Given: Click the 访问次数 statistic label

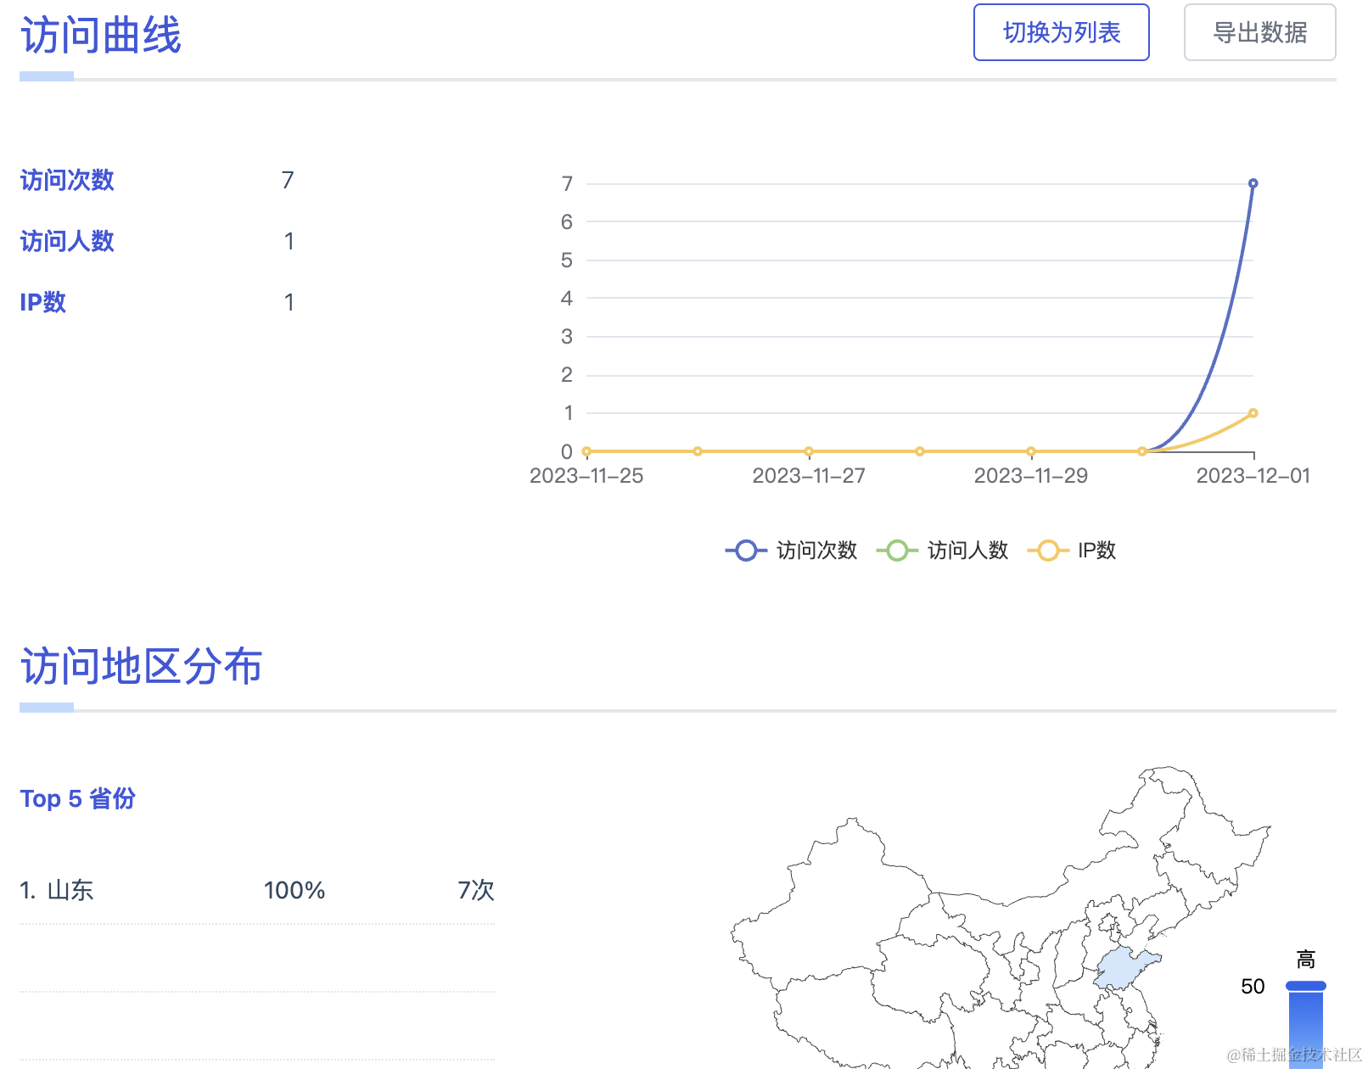Looking at the screenshot, I should (67, 180).
